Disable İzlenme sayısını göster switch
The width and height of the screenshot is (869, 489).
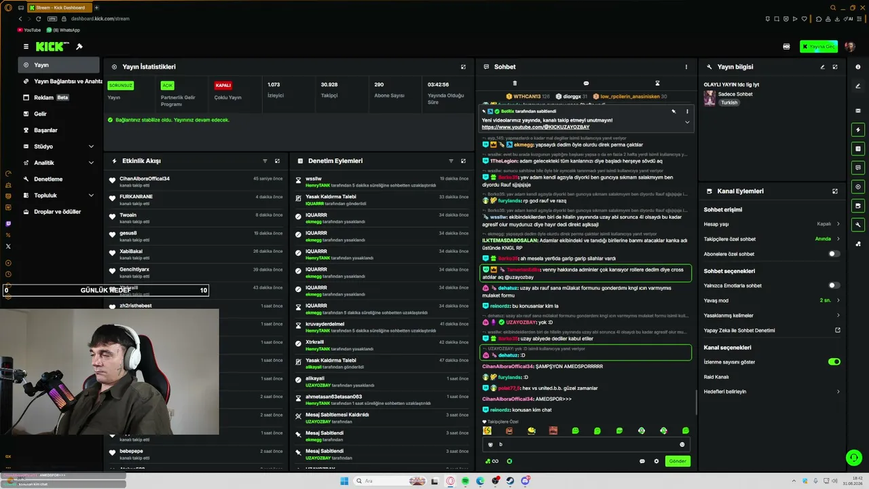(x=834, y=362)
